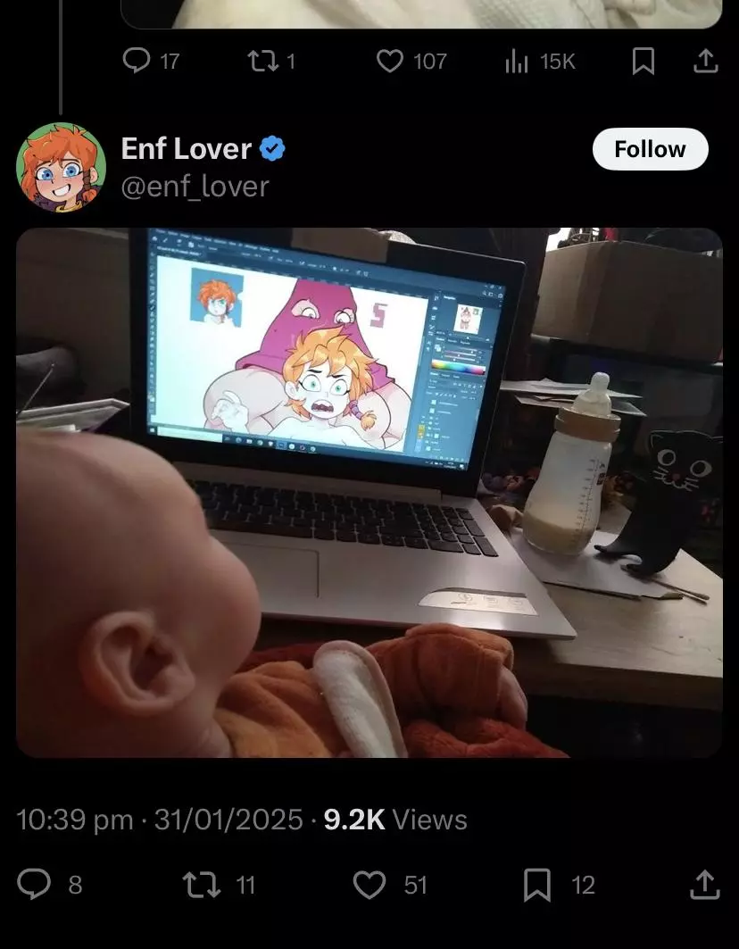The image size is (739, 949).
Task: Open the partially visible image at top
Action: coord(421,14)
